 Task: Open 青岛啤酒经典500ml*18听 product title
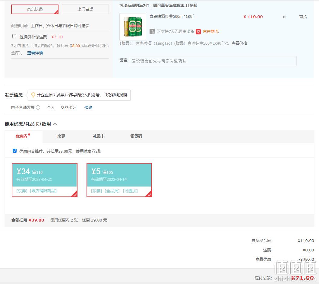[x=172, y=17]
